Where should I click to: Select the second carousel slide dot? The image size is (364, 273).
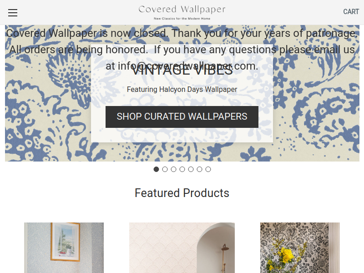(165, 169)
